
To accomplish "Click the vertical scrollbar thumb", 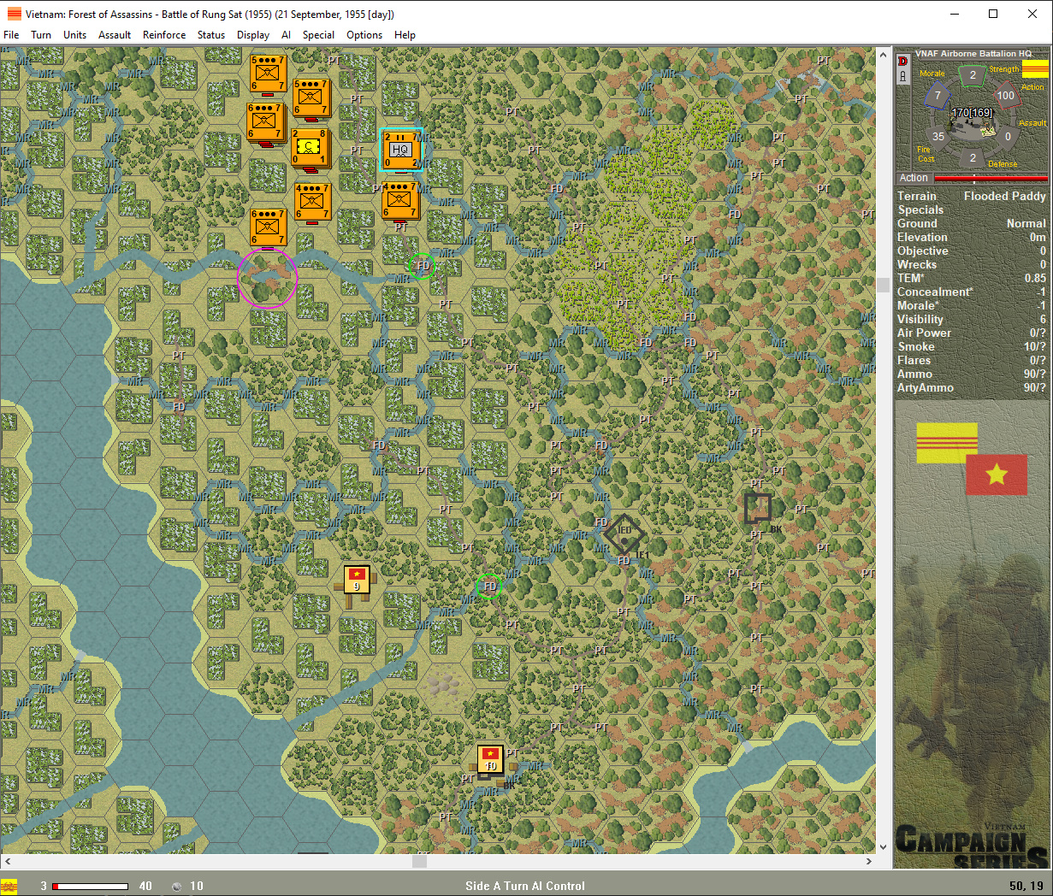I will 884,285.
